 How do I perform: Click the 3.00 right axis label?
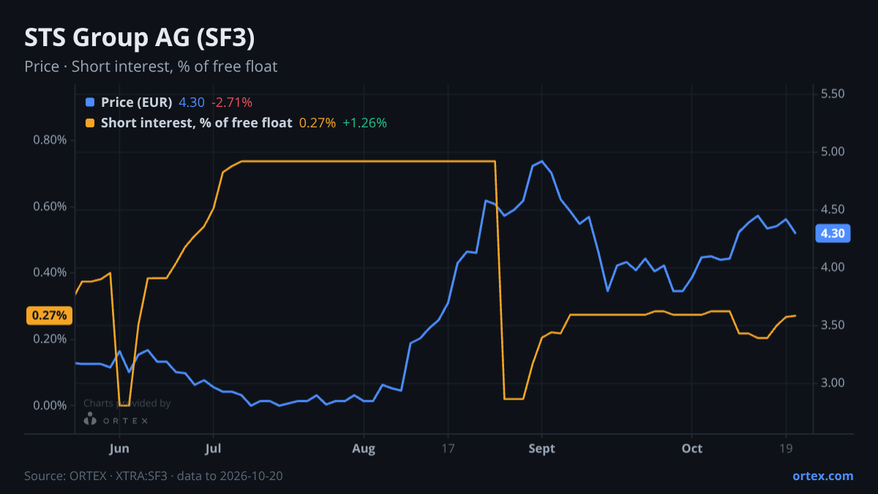point(833,383)
